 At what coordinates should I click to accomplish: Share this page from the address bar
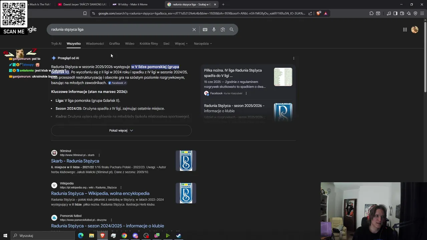(x=310, y=13)
